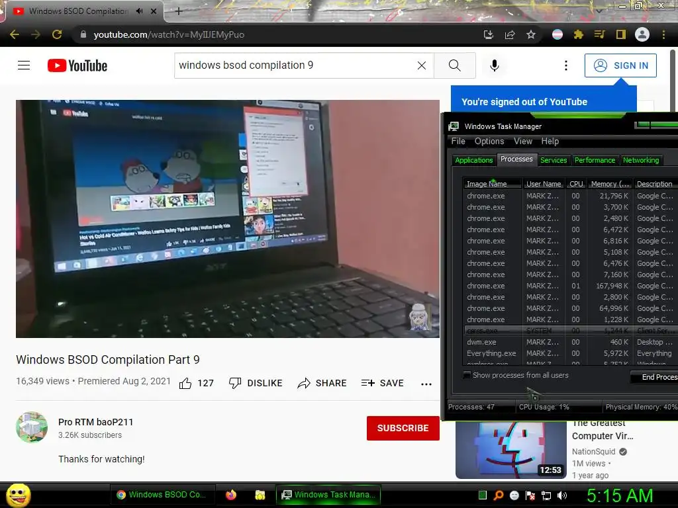The height and width of the screenshot is (508, 678).
Task: Click the forward navigation arrow
Action: click(x=36, y=34)
